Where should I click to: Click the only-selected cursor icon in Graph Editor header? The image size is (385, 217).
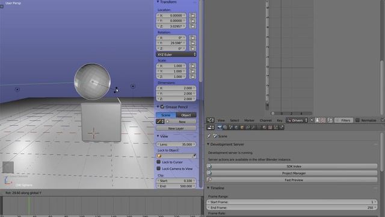pyautogui.click(x=312, y=121)
